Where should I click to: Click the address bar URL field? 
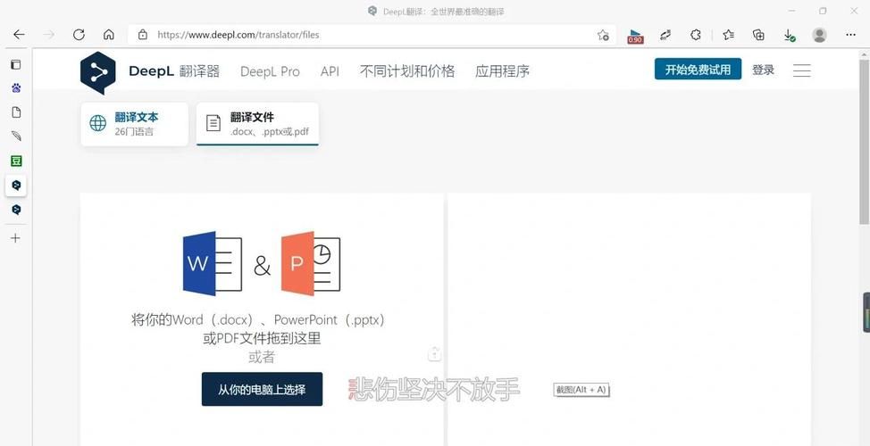(x=372, y=35)
